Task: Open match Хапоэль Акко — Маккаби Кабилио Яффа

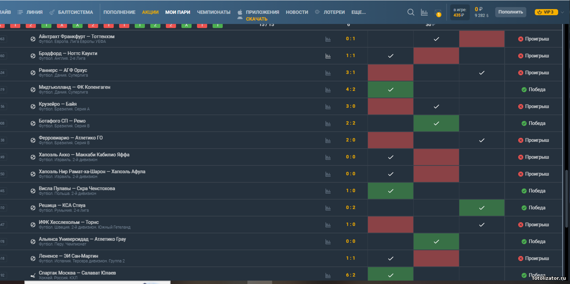Action: pyautogui.click(x=84, y=155)
